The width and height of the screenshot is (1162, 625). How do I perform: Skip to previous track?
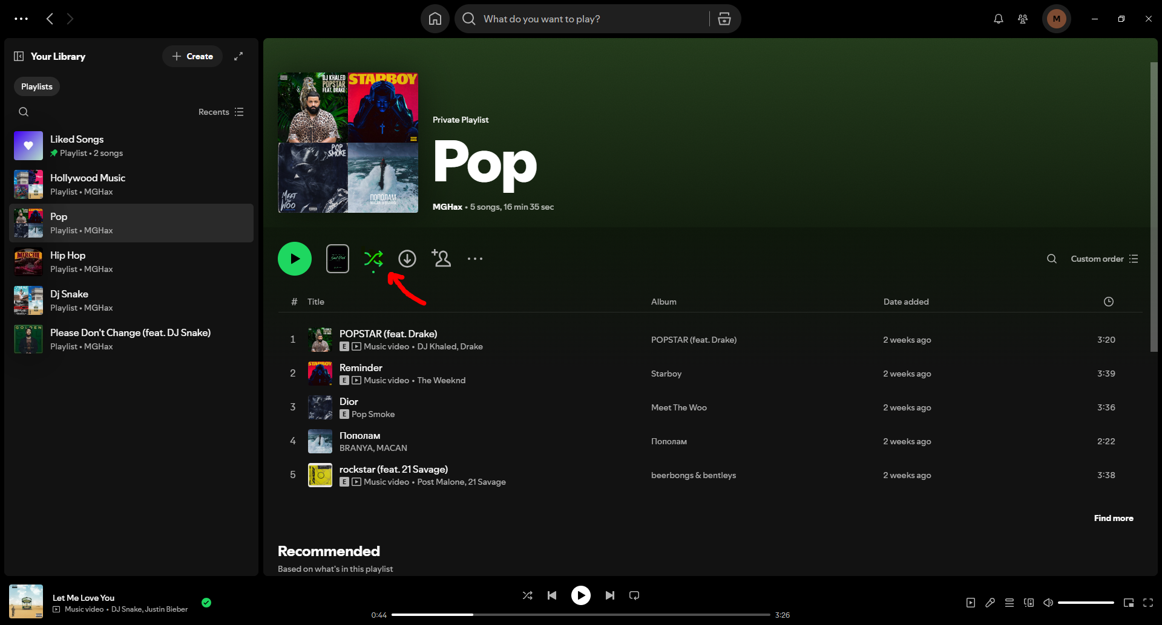click(x=552, y=595)
